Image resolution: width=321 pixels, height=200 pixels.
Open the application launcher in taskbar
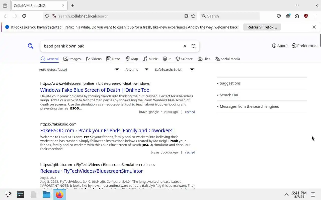(8, 194)
